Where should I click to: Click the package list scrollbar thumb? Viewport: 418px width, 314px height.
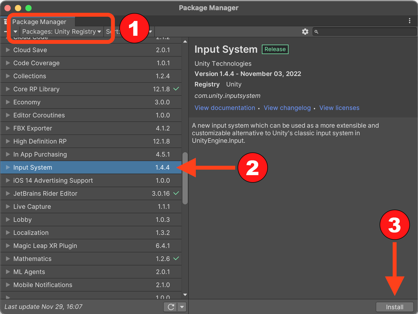coord(185,178)
